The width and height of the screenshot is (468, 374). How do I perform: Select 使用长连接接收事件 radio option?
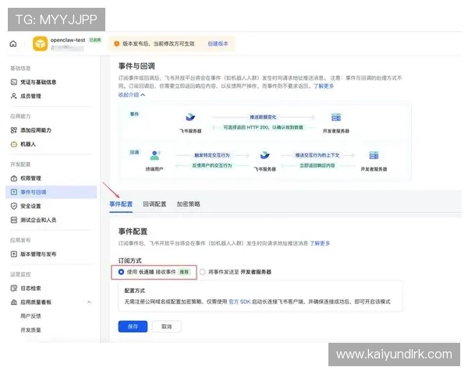click(x=121, y=272)
